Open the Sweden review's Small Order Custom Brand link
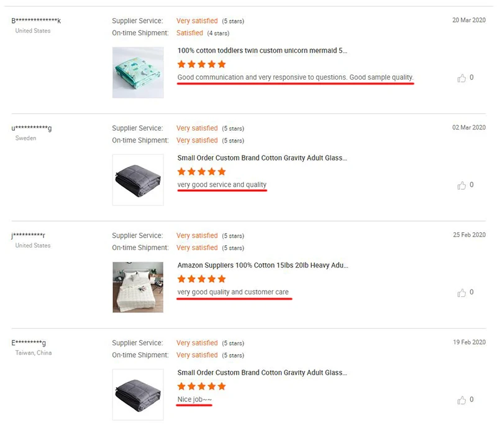 point(262,158)
